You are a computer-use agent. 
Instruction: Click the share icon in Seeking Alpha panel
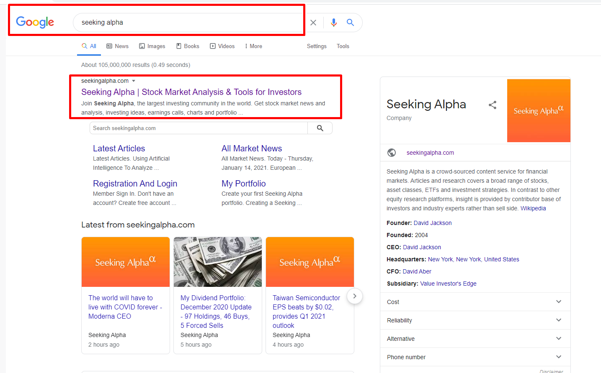tap(493, 105)
